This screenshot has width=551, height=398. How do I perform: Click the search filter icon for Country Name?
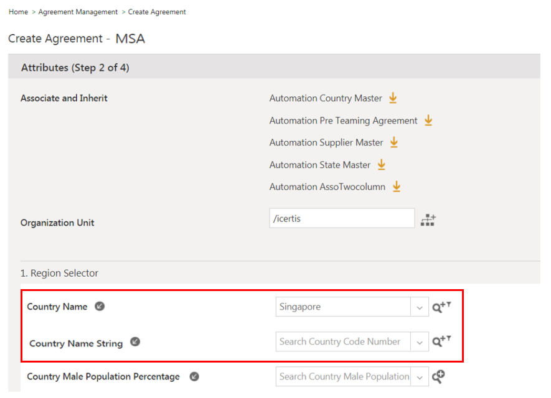click(441, 307)
